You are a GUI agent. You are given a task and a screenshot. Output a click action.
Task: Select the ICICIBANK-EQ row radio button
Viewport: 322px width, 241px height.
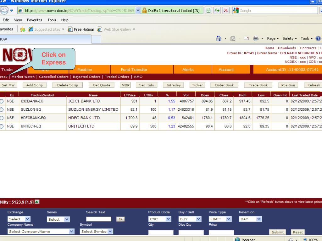tap(2, 101)
